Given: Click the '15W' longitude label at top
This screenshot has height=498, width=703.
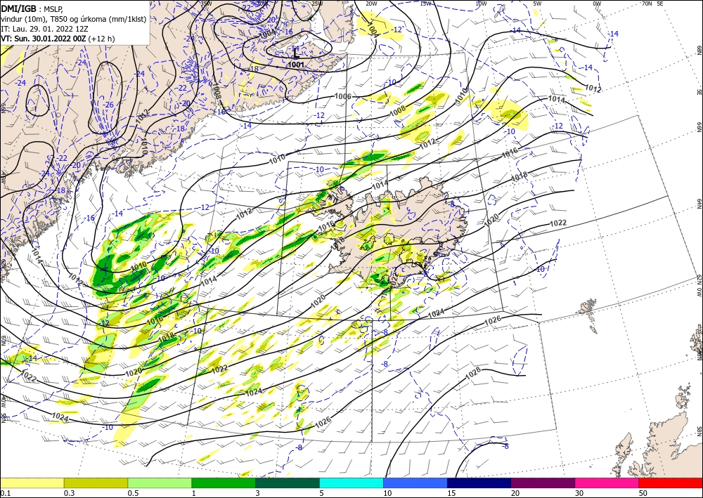Looking at the screenshot, I should pyautogui.click(x=425, y=4).
